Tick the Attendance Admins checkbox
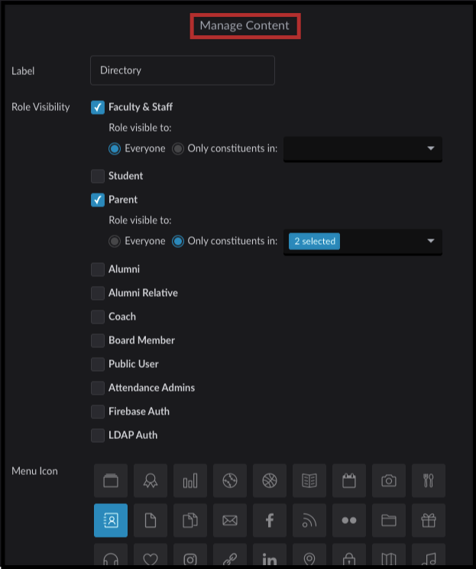This screenshot has height=569, width=476. point(98,388)
